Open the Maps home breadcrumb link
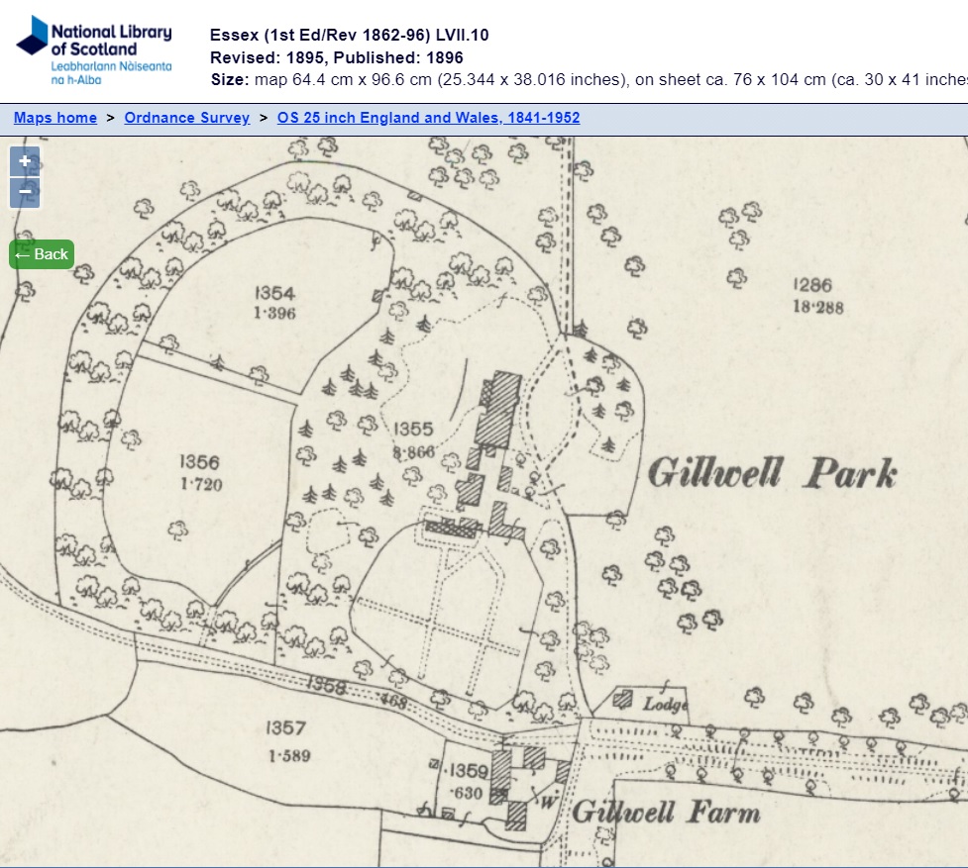Viewport: 968px width, 868px height. pyautogui.click(x=55, y=118)
